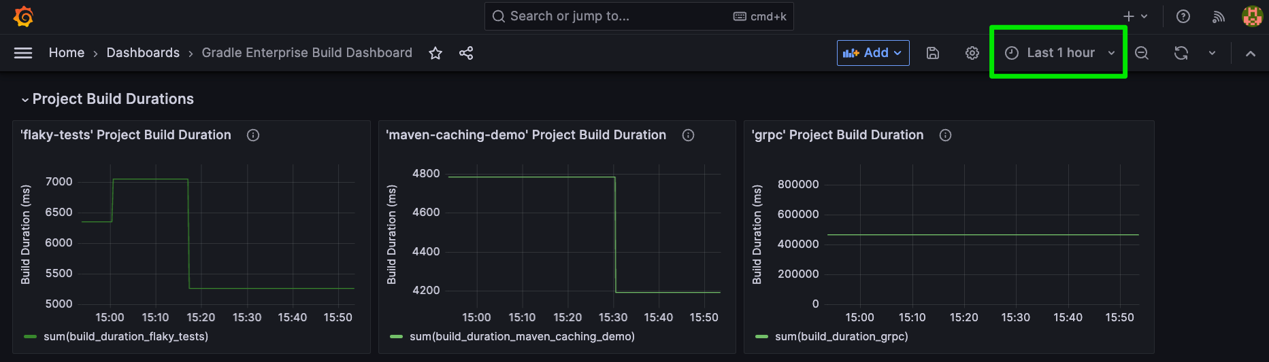
Task: Click the Gradle Enterprise Build Dashboard breadcrumb
Action: click(x=307, y=53)
